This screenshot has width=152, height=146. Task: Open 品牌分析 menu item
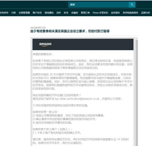coord(145,13)
